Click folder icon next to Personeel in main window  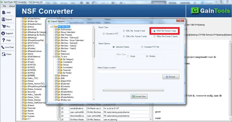coord(26,108)
